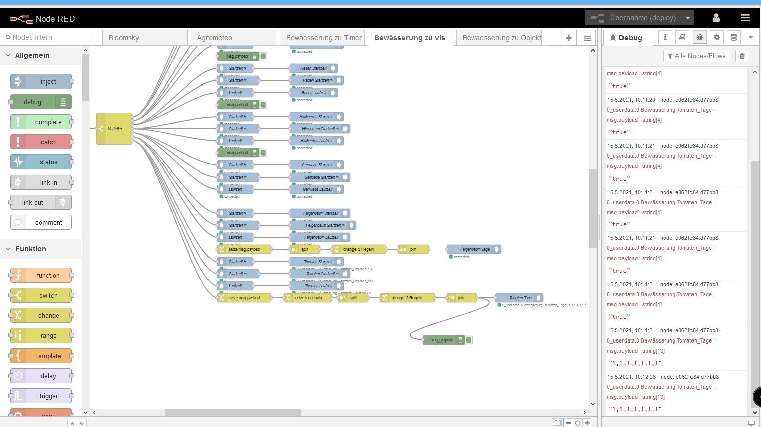The width and height of the screenshot is (761, 427).
Task: Select the template node in palette
Action: (x=41, y=356)
